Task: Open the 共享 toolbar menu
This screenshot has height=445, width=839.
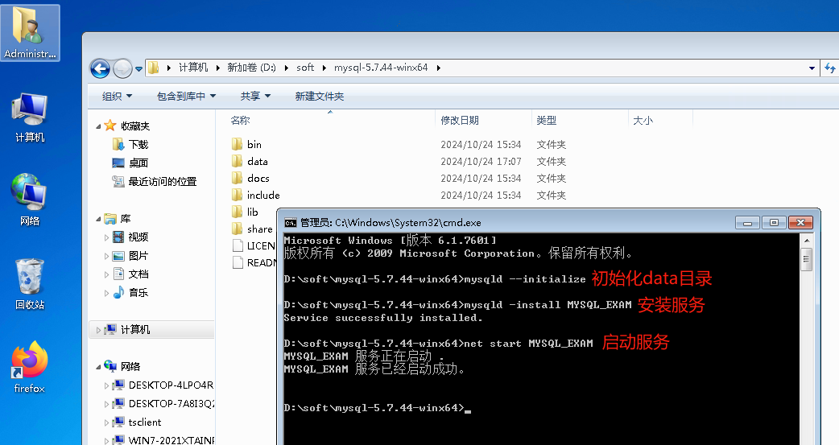Action: [255, 97]
